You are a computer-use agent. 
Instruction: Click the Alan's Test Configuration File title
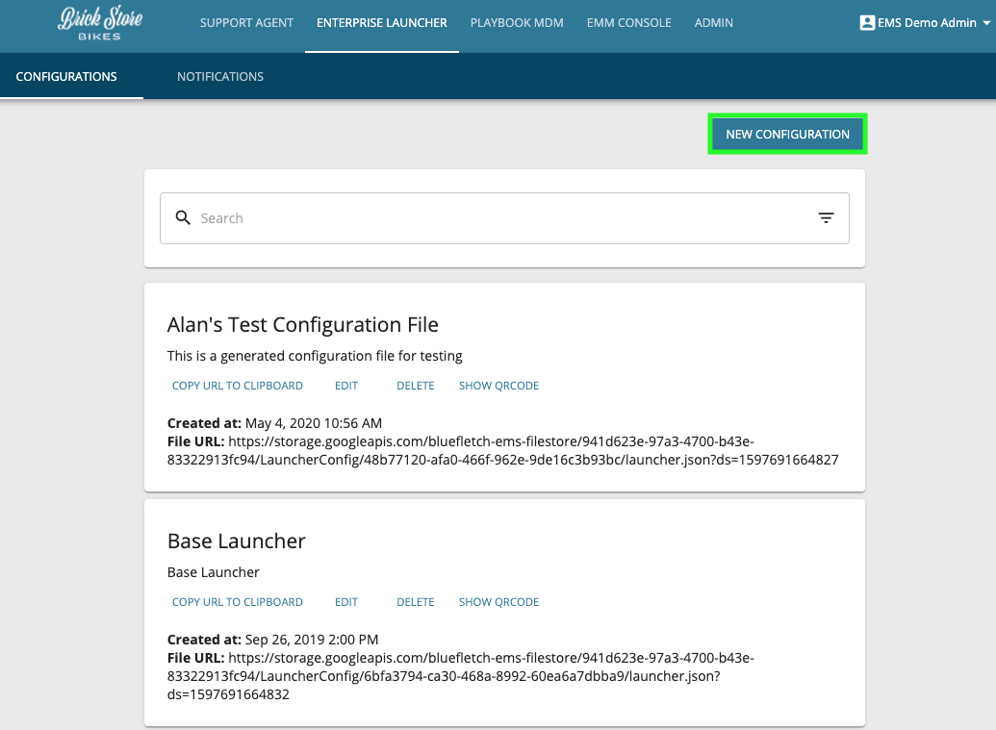coord(302,324)
